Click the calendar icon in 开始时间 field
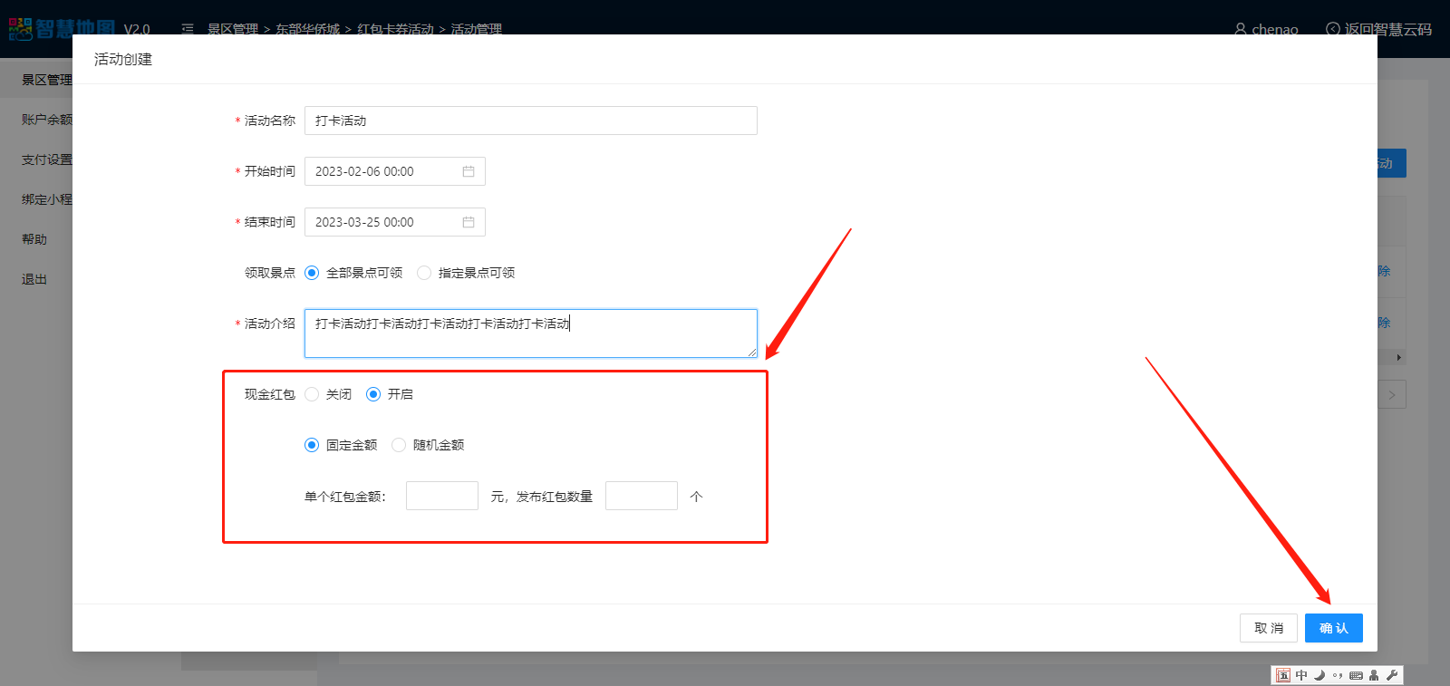Viewport: 1450px width, 686px height. [469, 171]
